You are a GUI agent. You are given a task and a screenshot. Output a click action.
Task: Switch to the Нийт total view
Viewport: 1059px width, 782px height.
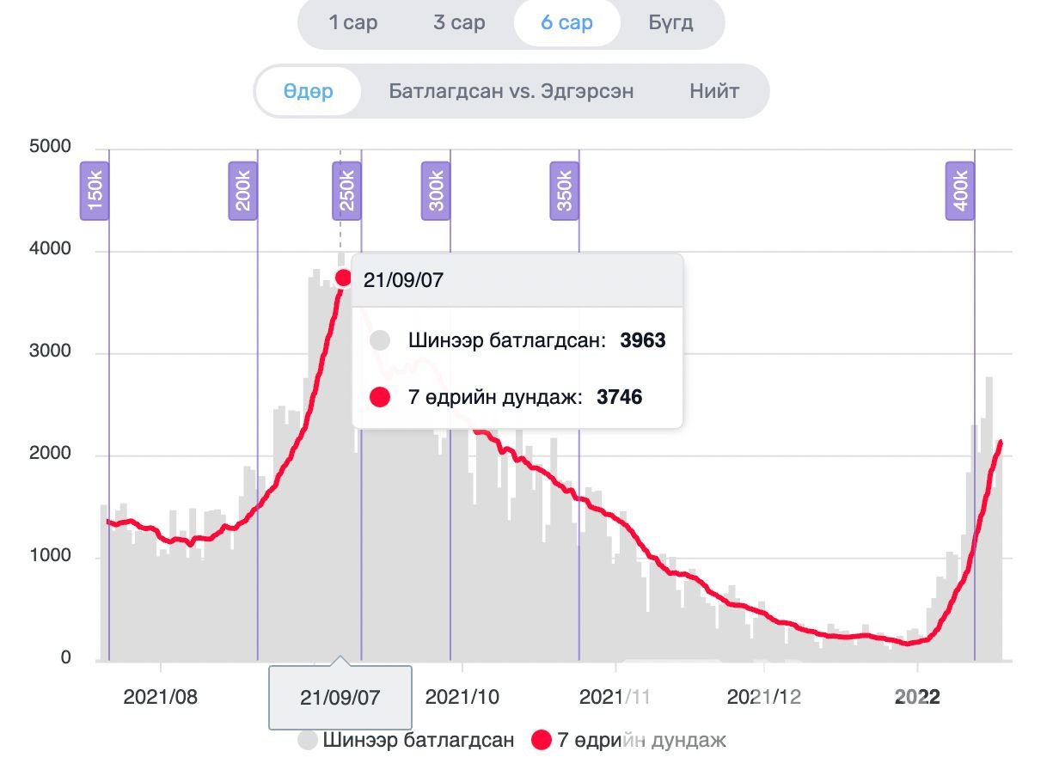714,91
